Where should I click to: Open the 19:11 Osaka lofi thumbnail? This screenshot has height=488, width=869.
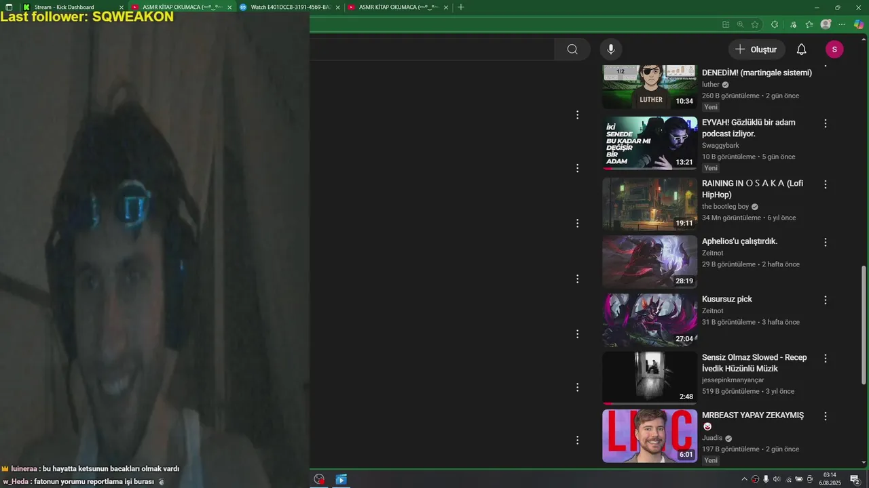[650, 204]
